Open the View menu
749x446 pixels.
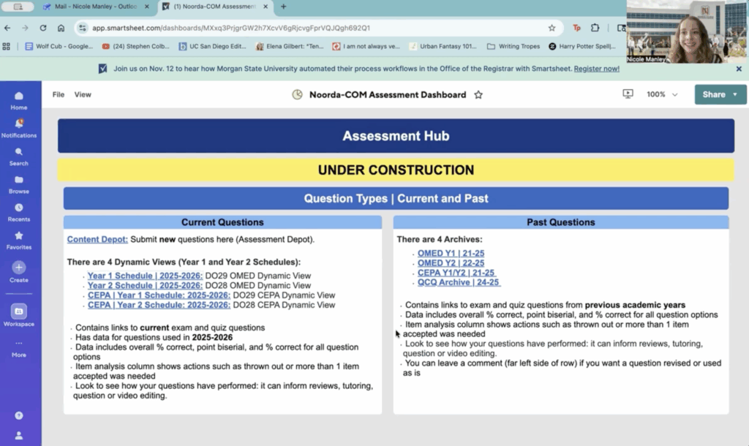[83, 95]
